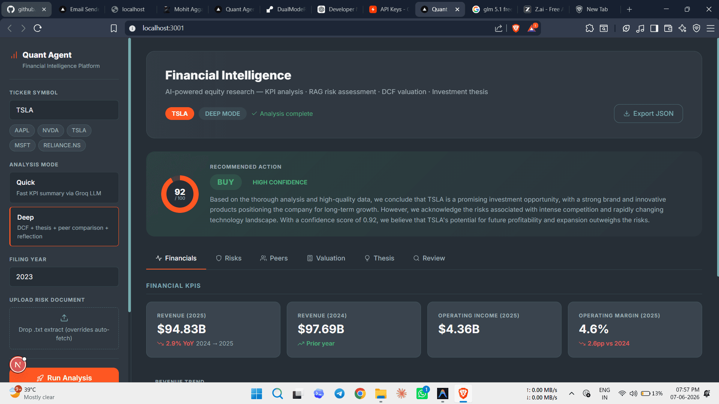This screenshot has height=404, width=719.
Task: Click the risk document drop zone
Action: point(64,328)
